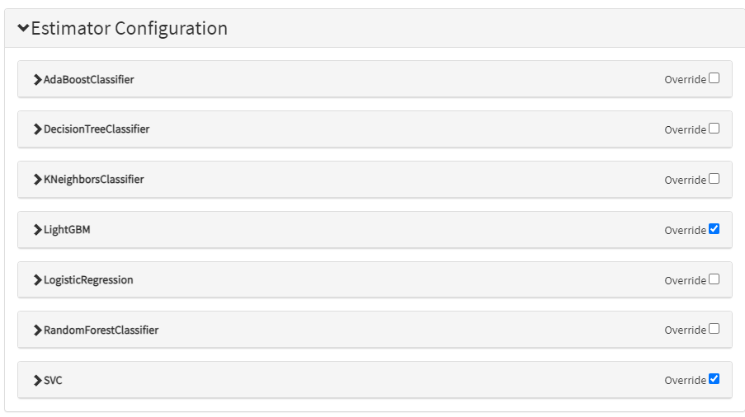Click the SVC estimator label
This screenshot has width=745, height=417.
[53, 381]
